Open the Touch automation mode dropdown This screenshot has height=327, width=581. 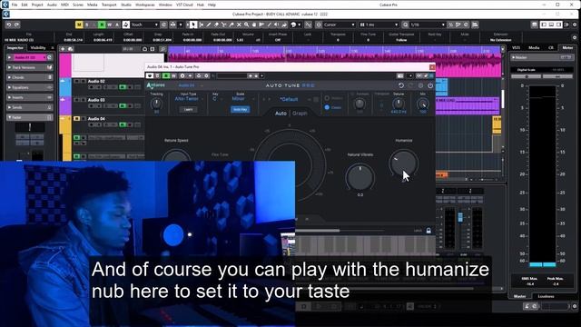pyautogui.click(x=145, y=25)
